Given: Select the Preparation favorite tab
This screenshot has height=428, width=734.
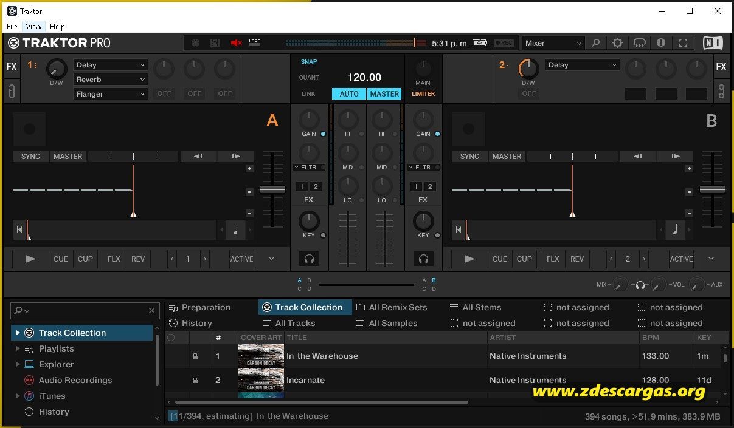Looking at the screenshot, I should pos(200,308).
